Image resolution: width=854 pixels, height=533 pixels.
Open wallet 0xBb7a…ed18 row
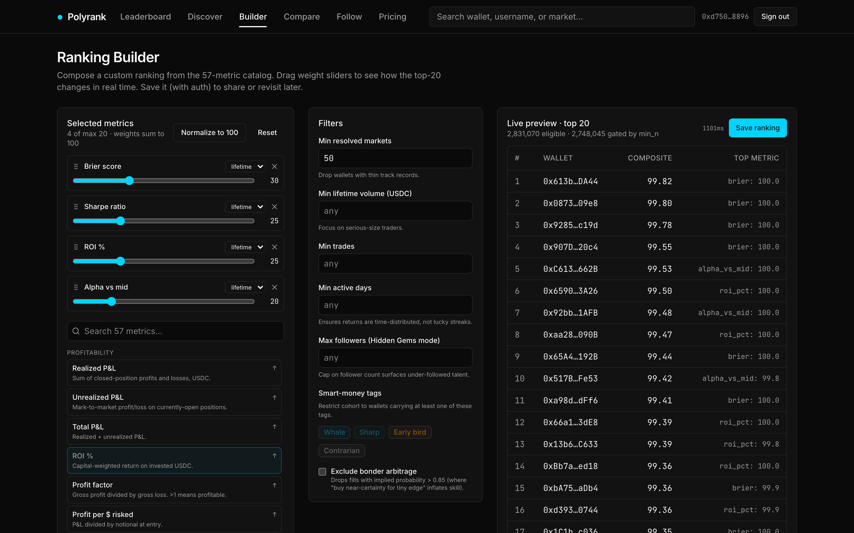point(647,466)
